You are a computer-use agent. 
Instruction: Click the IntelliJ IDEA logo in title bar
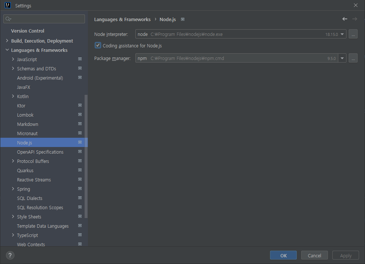[8, 5]
